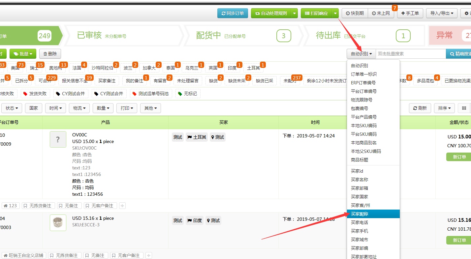Viewport: 471px width, 259px height.
Task: Focus the 双击批量搜索 search field
Action: tap(411, 54)
